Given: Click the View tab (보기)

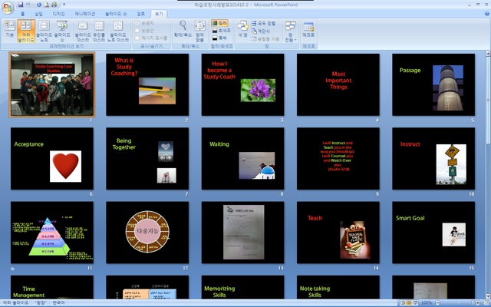Looking at the screenshot, I should coord(159,14).
